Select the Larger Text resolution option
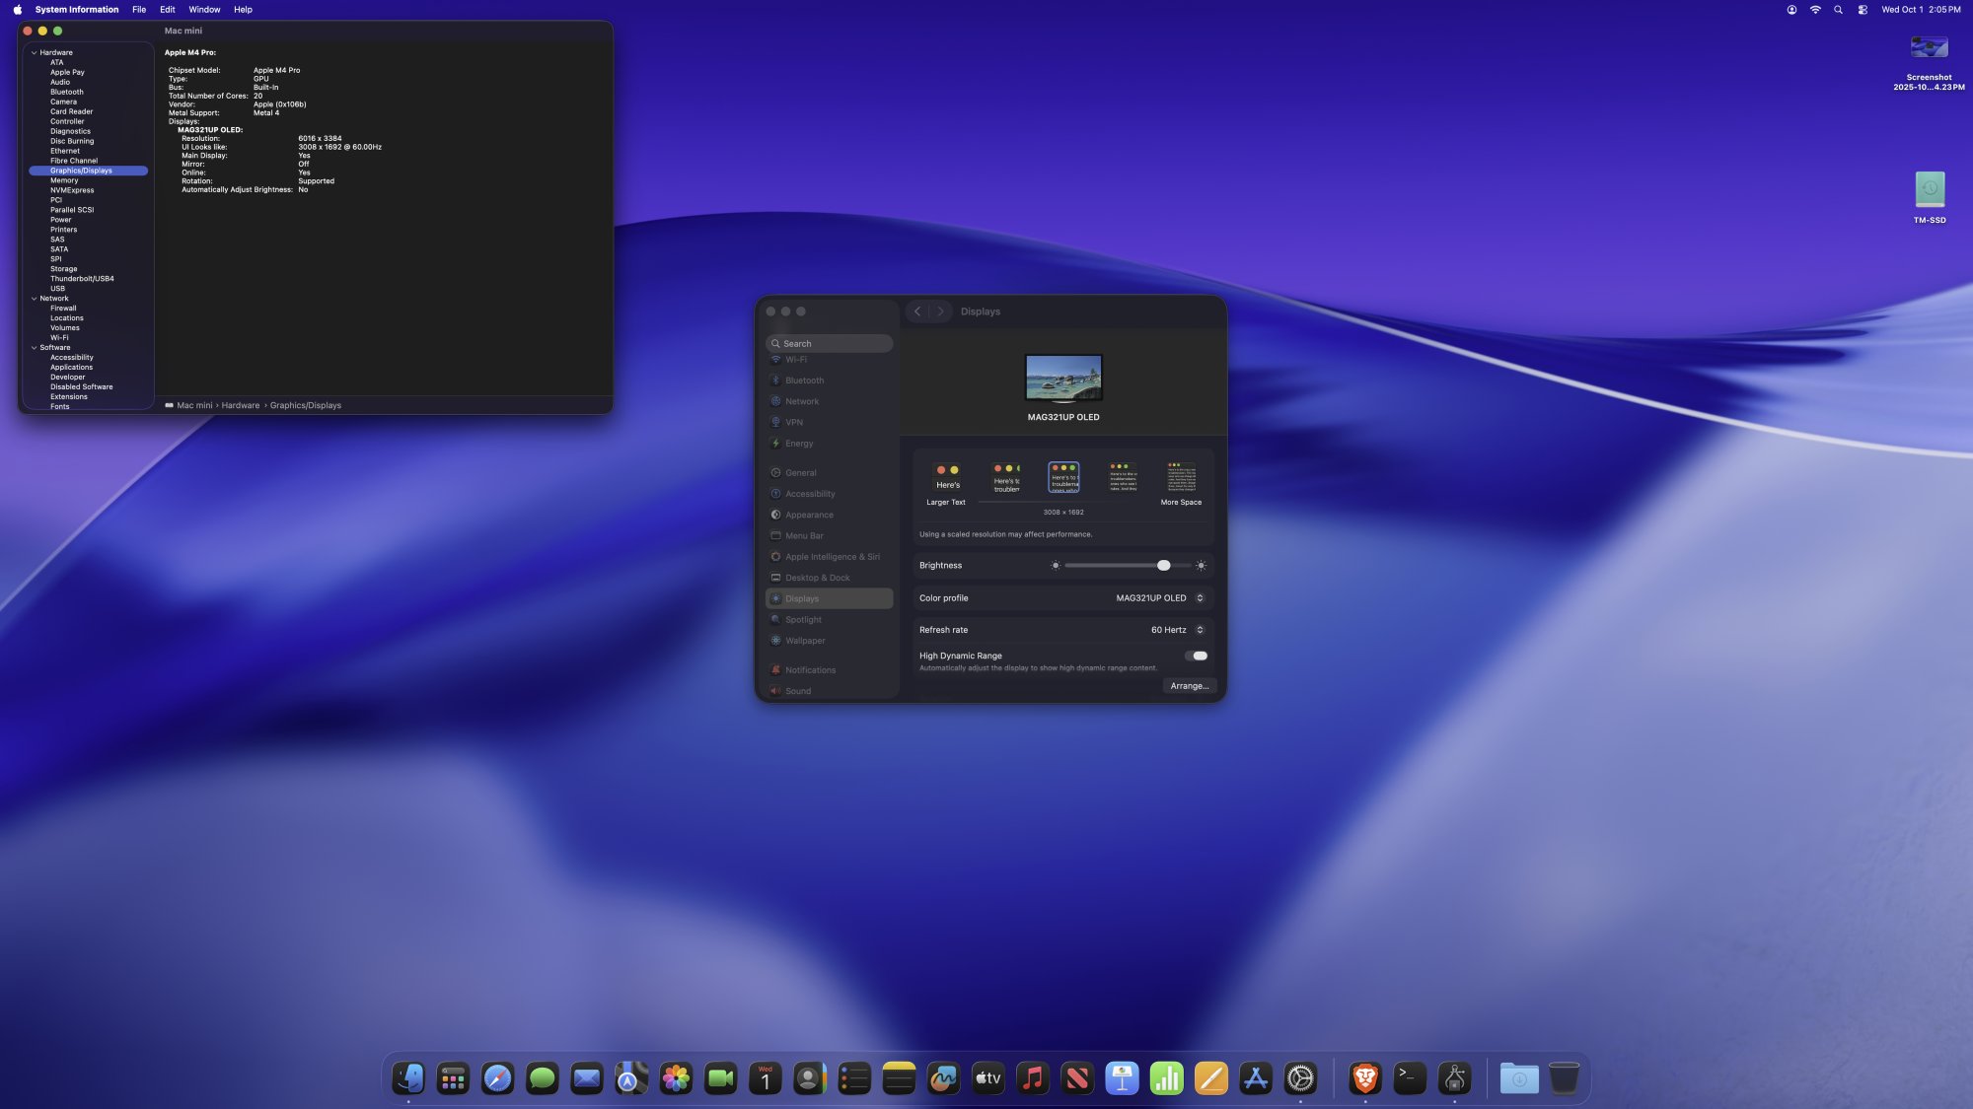The height and width of the screenshot is (1109, 1973). [946, 478]
